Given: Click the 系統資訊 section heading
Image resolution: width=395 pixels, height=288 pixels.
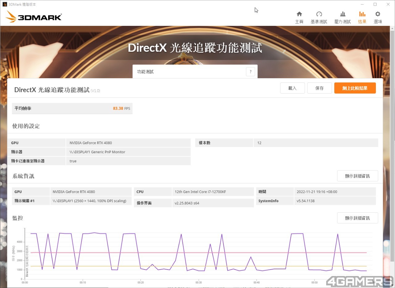Looking at the screenshot, I should click(x=23, y=176).
